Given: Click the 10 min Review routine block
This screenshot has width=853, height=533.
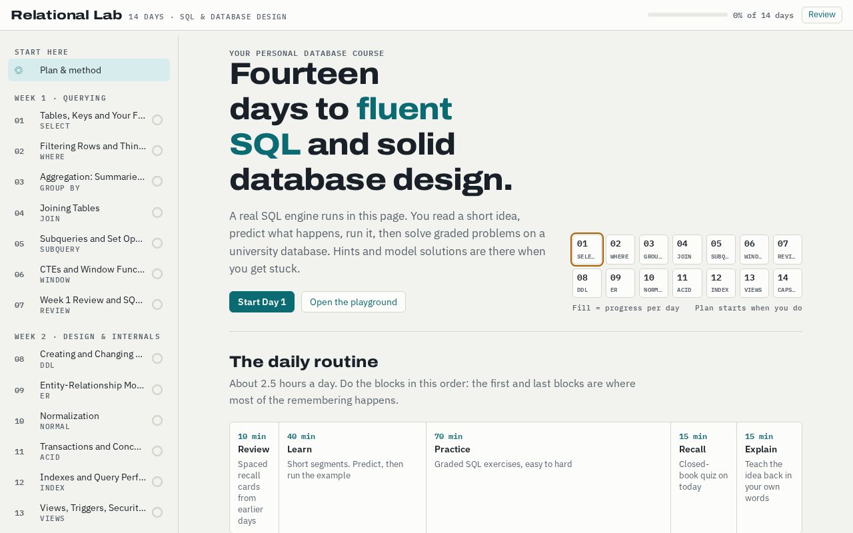Looking at the screenshot, I should (x=254, y=478).
